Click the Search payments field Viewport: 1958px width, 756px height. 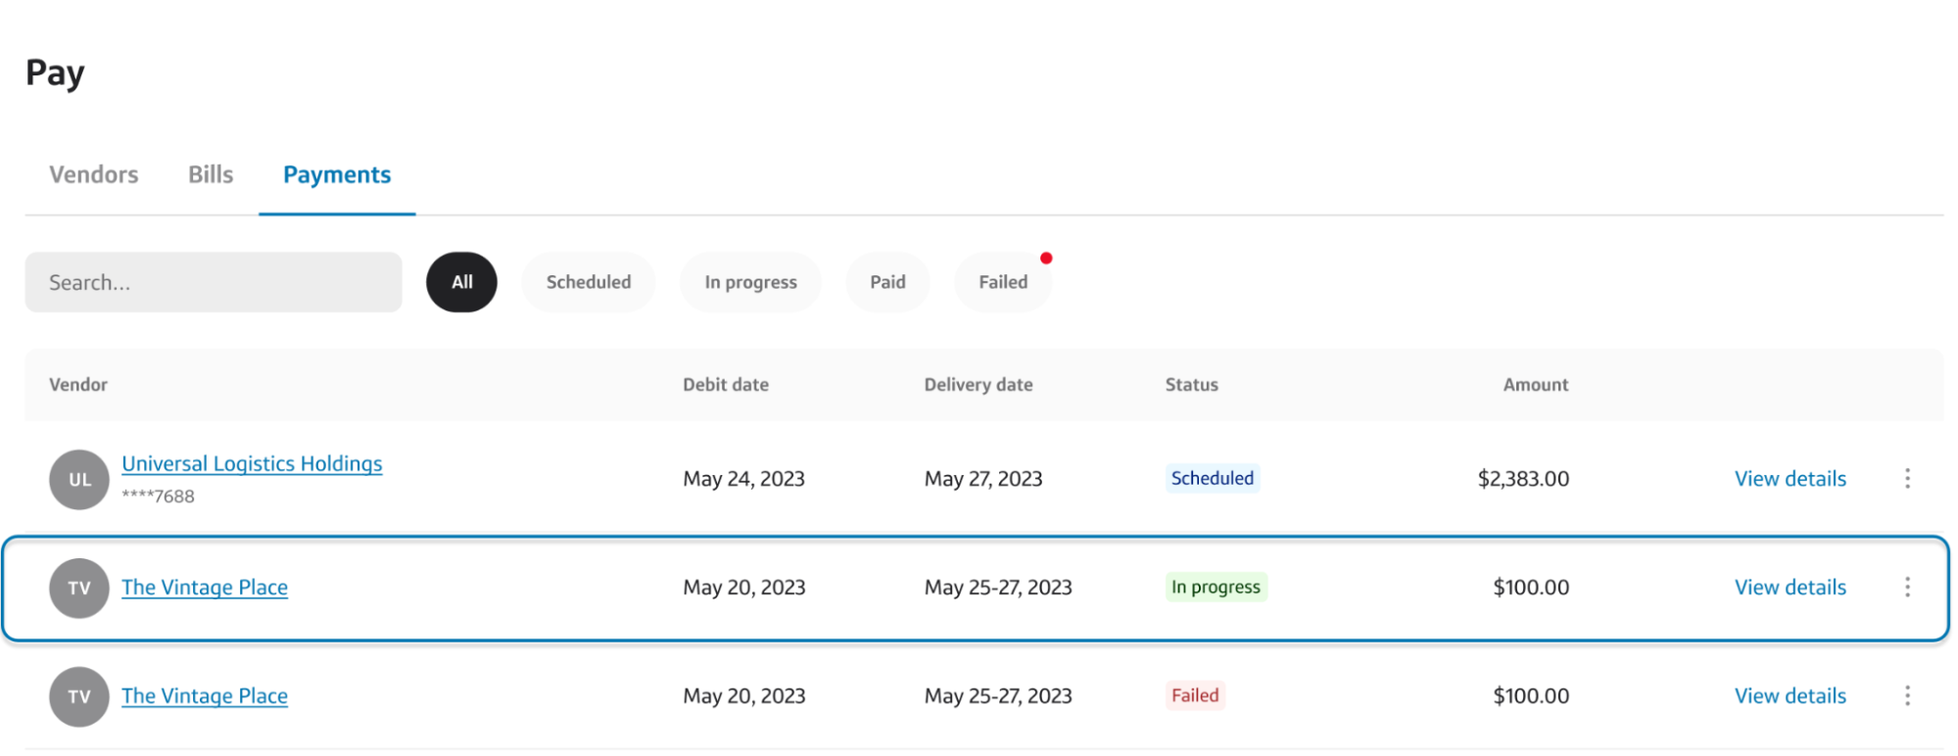pos(213,282)
